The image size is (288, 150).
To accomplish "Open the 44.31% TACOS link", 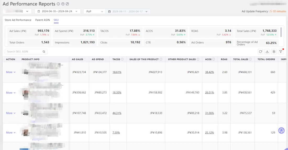I will (x=117, y=113).
